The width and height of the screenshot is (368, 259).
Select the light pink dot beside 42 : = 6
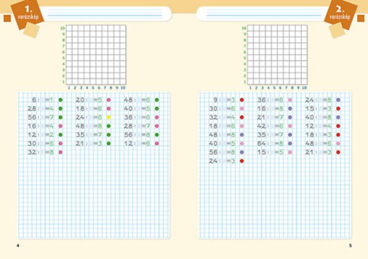(290, 126)
